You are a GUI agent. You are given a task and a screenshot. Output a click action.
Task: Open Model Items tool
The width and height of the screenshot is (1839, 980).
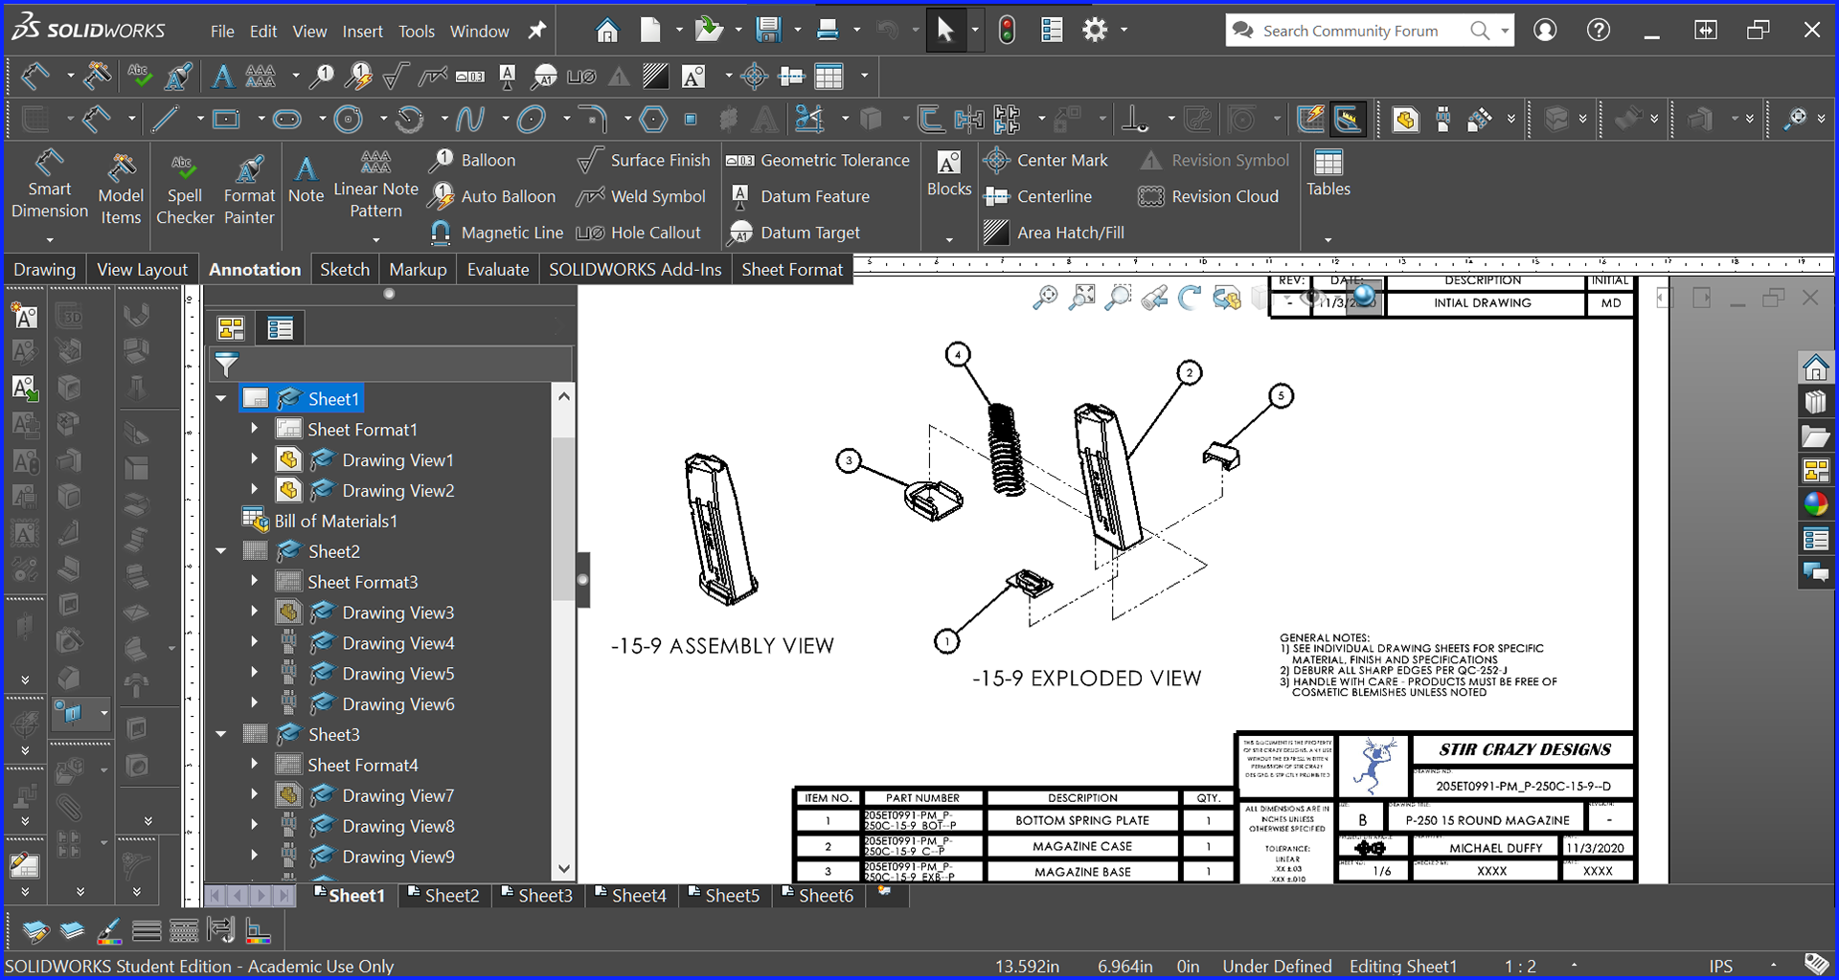(x=121, y=189)
